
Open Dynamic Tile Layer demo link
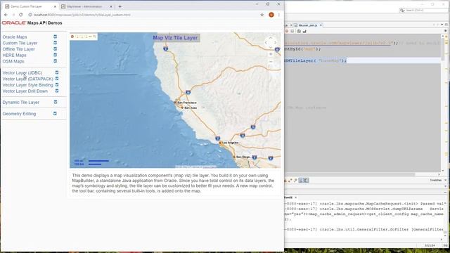pos(20,103)
